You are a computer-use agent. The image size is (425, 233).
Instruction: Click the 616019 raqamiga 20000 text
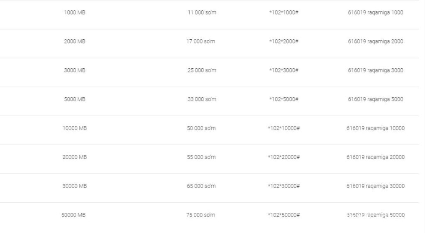click(x=375, y=157)
